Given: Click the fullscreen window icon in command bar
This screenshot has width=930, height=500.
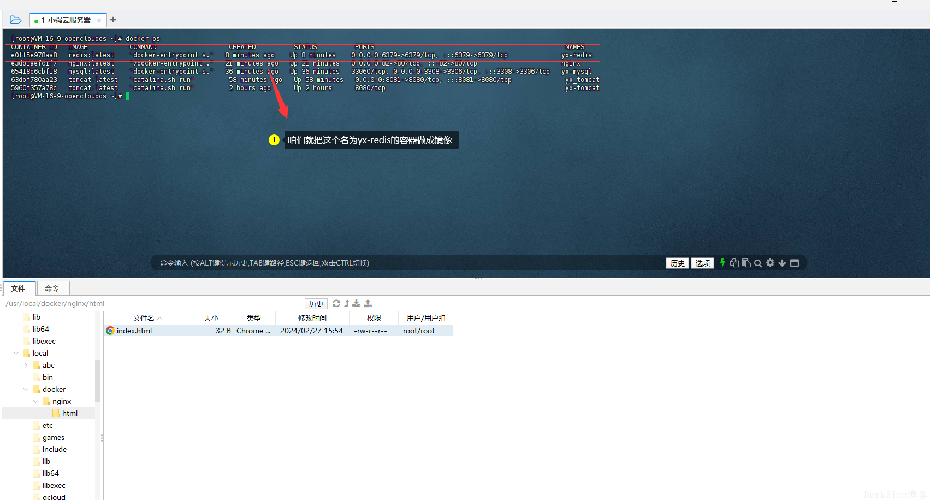Looking at the screenshot, I should [795, 263].
